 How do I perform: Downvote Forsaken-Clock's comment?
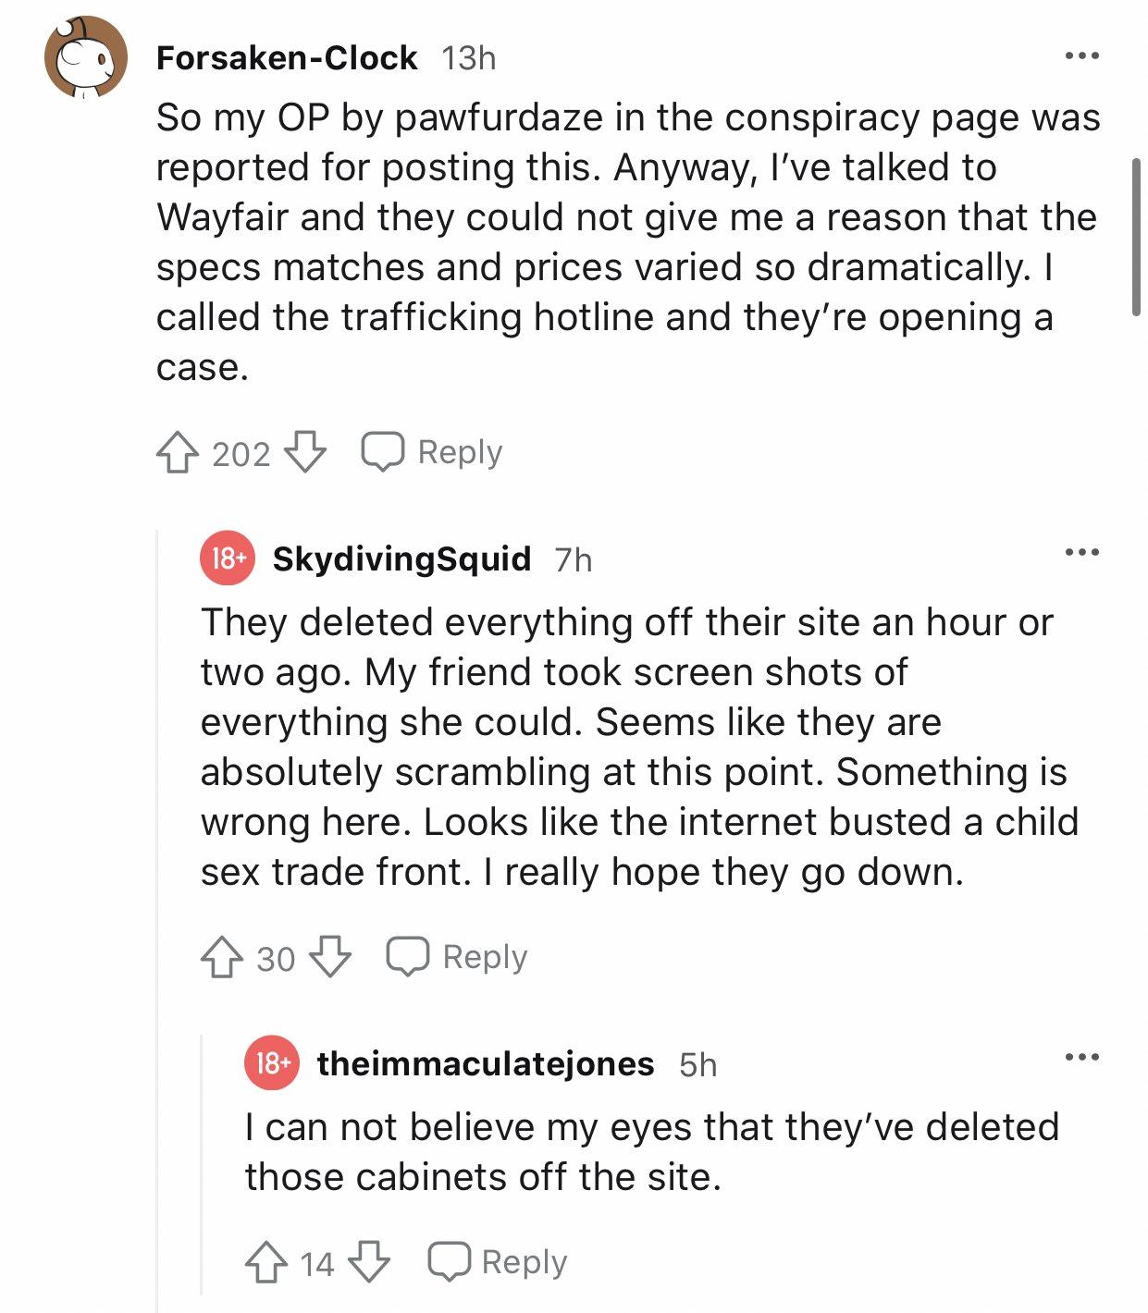[x=304, y=453]
